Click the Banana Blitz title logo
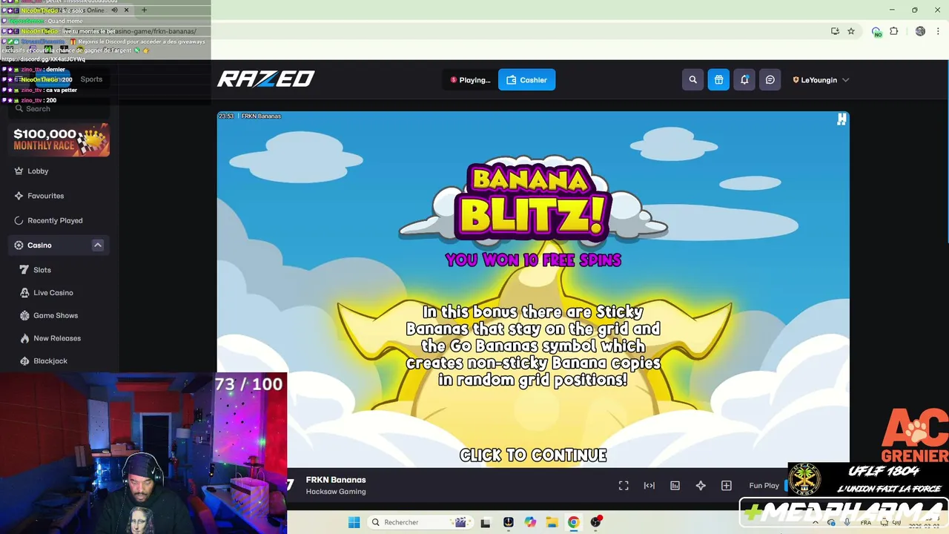Screen dimensions: 949x534 533,200
